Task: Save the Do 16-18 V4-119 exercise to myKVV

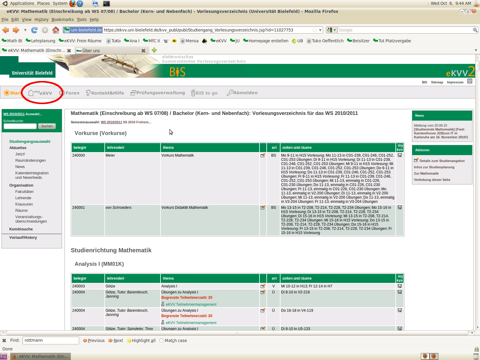Action: (400, 310)
